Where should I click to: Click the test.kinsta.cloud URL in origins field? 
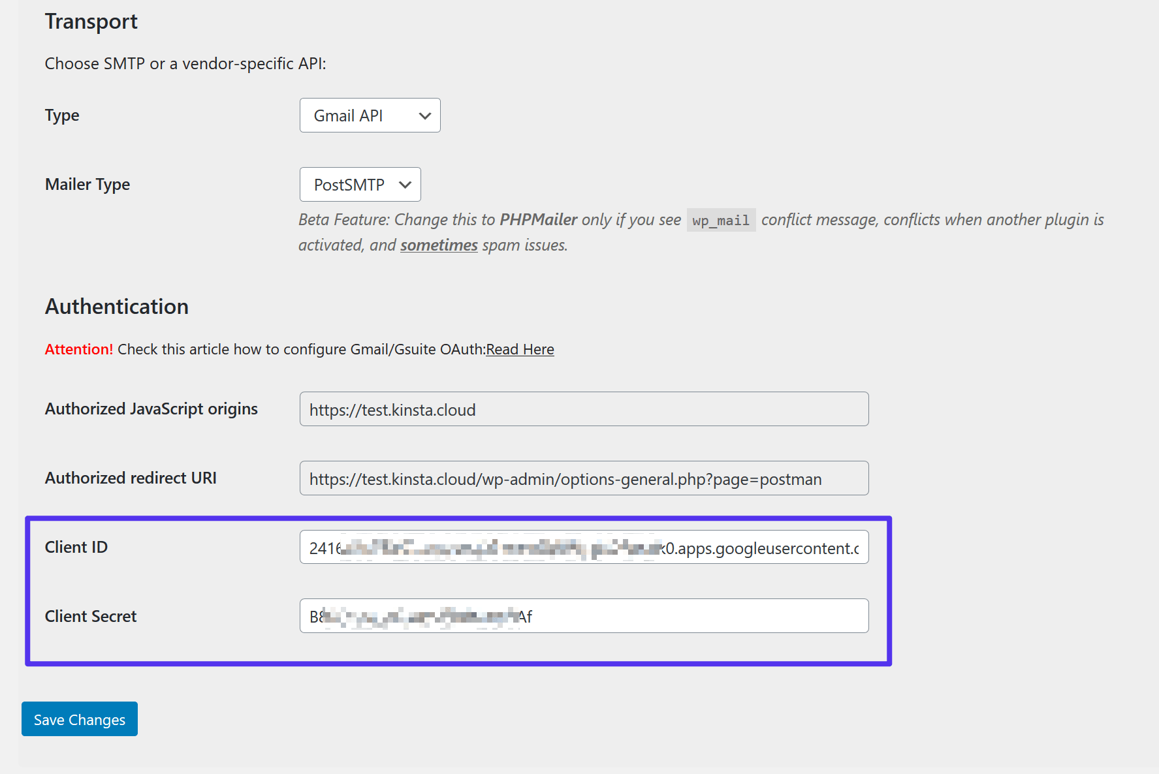pos(392,409)
